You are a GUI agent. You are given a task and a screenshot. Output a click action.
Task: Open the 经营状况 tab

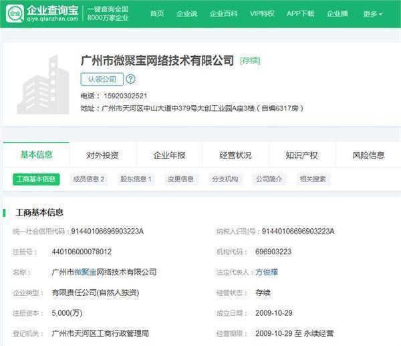click(x=235, y=155)
